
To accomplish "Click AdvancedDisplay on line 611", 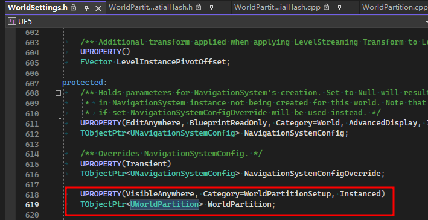I will pyautogui.click(x=383, y=123).
